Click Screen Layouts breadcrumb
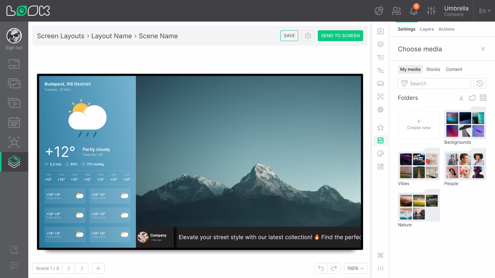 pos(61,36)
